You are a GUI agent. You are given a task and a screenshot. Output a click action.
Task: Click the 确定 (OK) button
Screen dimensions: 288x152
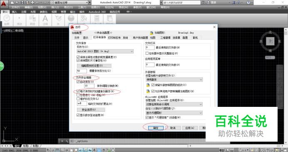[x=156, y=128]
